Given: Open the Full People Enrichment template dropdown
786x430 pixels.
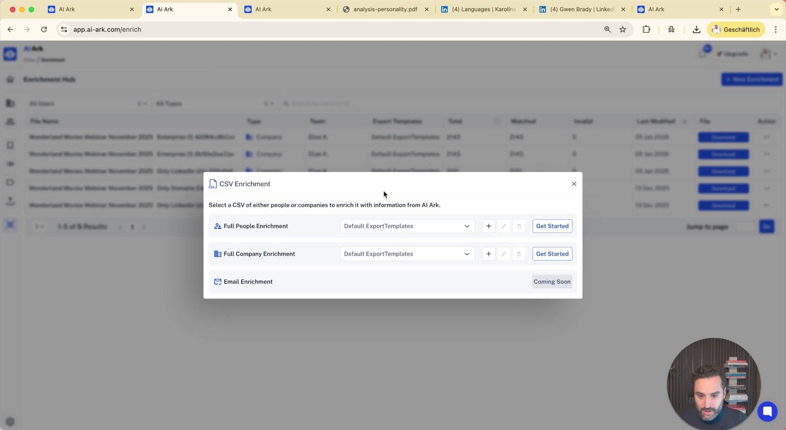Looking at the screenshot, I should tap(407, 226).
